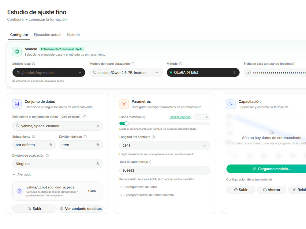Click 'yahma/limpiado con alpaca' dataset title
The image size is (306, 229).
tap(50, 187)
